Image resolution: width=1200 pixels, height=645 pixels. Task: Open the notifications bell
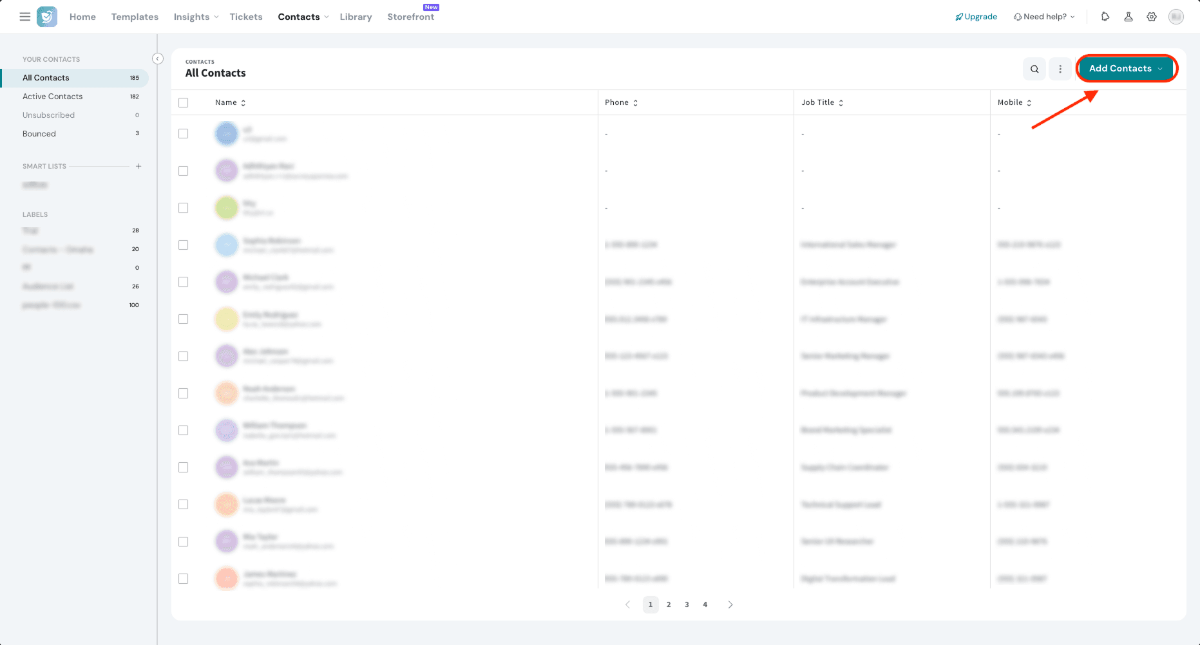(1105, 17)
